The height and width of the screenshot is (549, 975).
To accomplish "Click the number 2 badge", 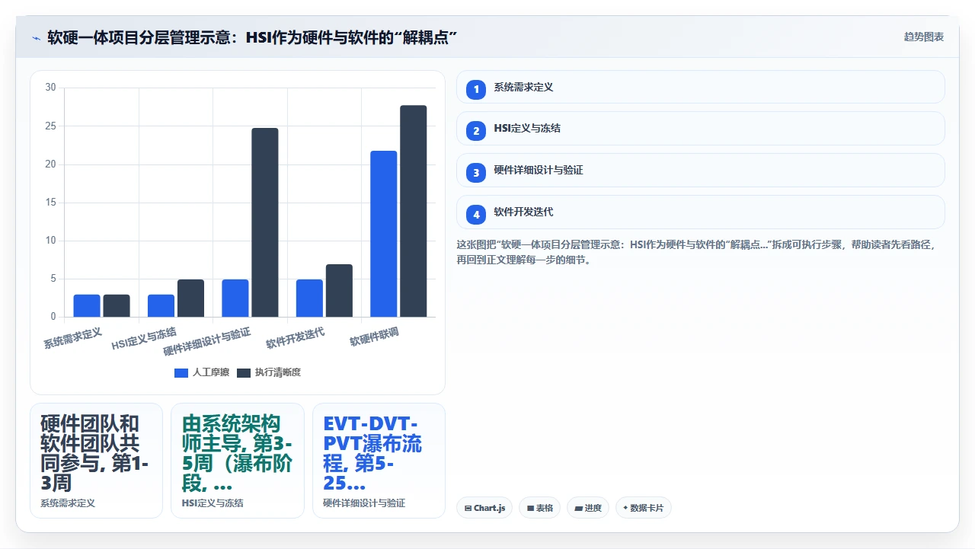I will tap(476, 131).
